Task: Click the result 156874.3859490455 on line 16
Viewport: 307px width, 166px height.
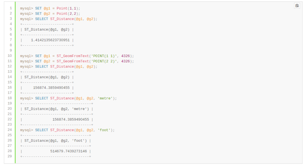Action: pyautogui.click(x=51, y=88)
